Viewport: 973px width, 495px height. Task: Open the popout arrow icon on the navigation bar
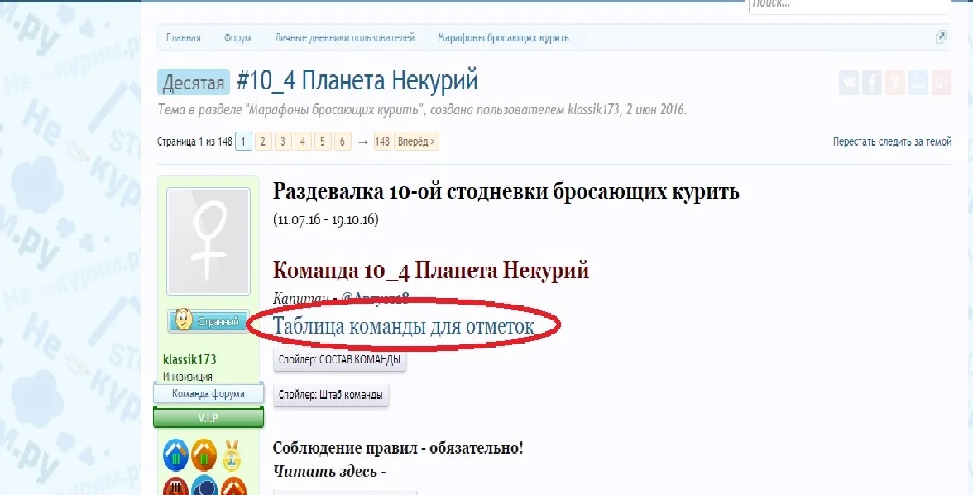point(942,37)
